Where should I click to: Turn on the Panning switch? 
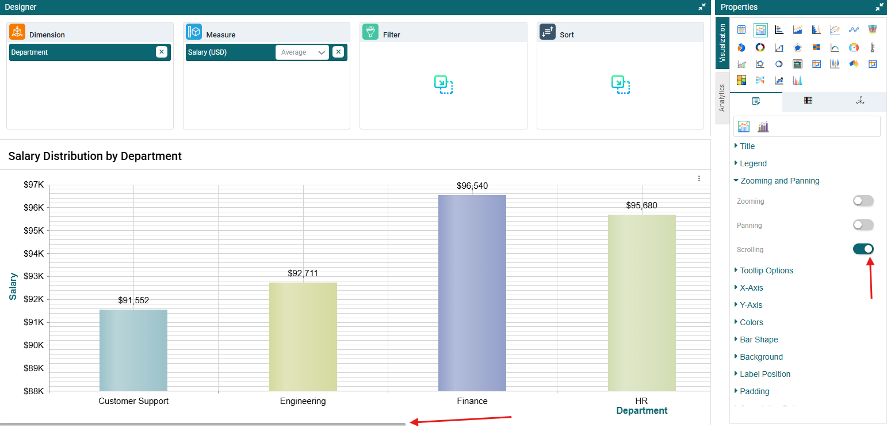[863, 225]
